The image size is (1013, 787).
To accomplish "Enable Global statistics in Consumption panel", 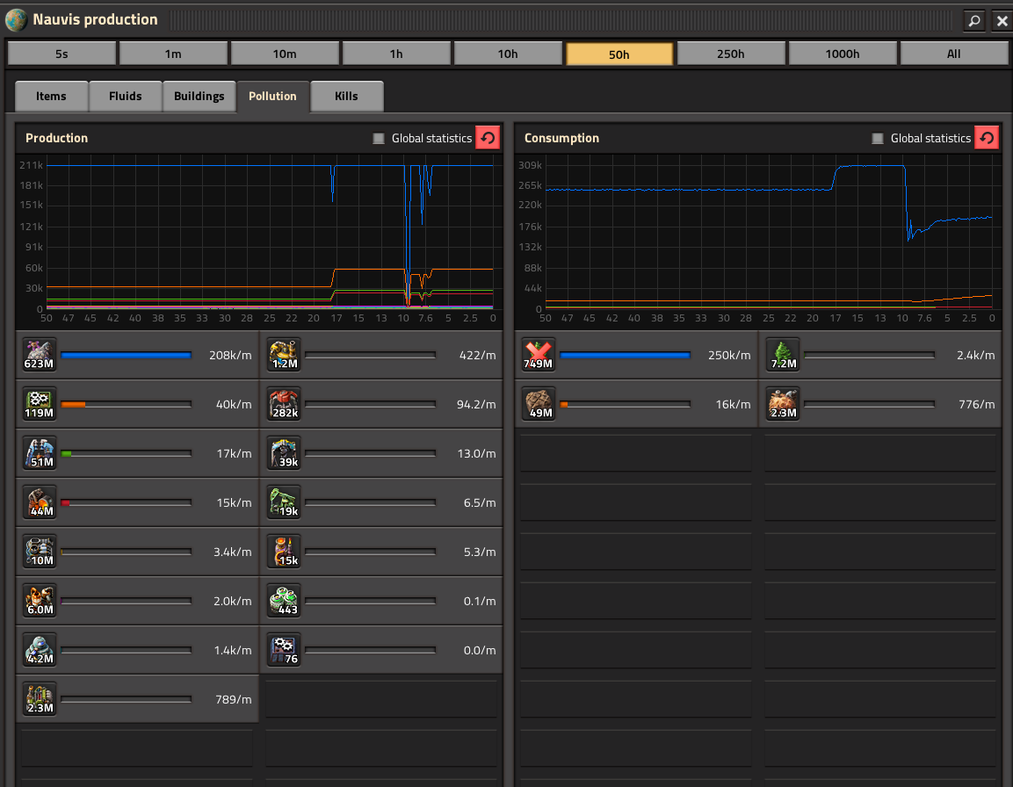I will tap(878, 138).
